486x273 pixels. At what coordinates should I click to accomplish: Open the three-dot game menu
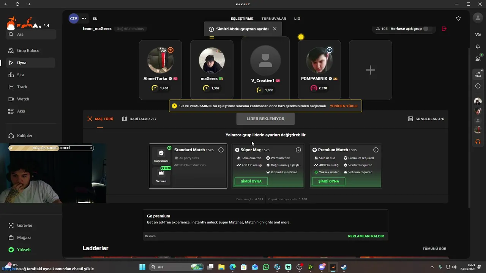[x=84, y=18]
